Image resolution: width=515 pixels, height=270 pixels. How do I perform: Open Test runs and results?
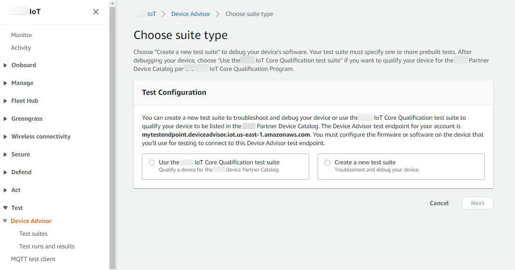click(x=47, y=247)
